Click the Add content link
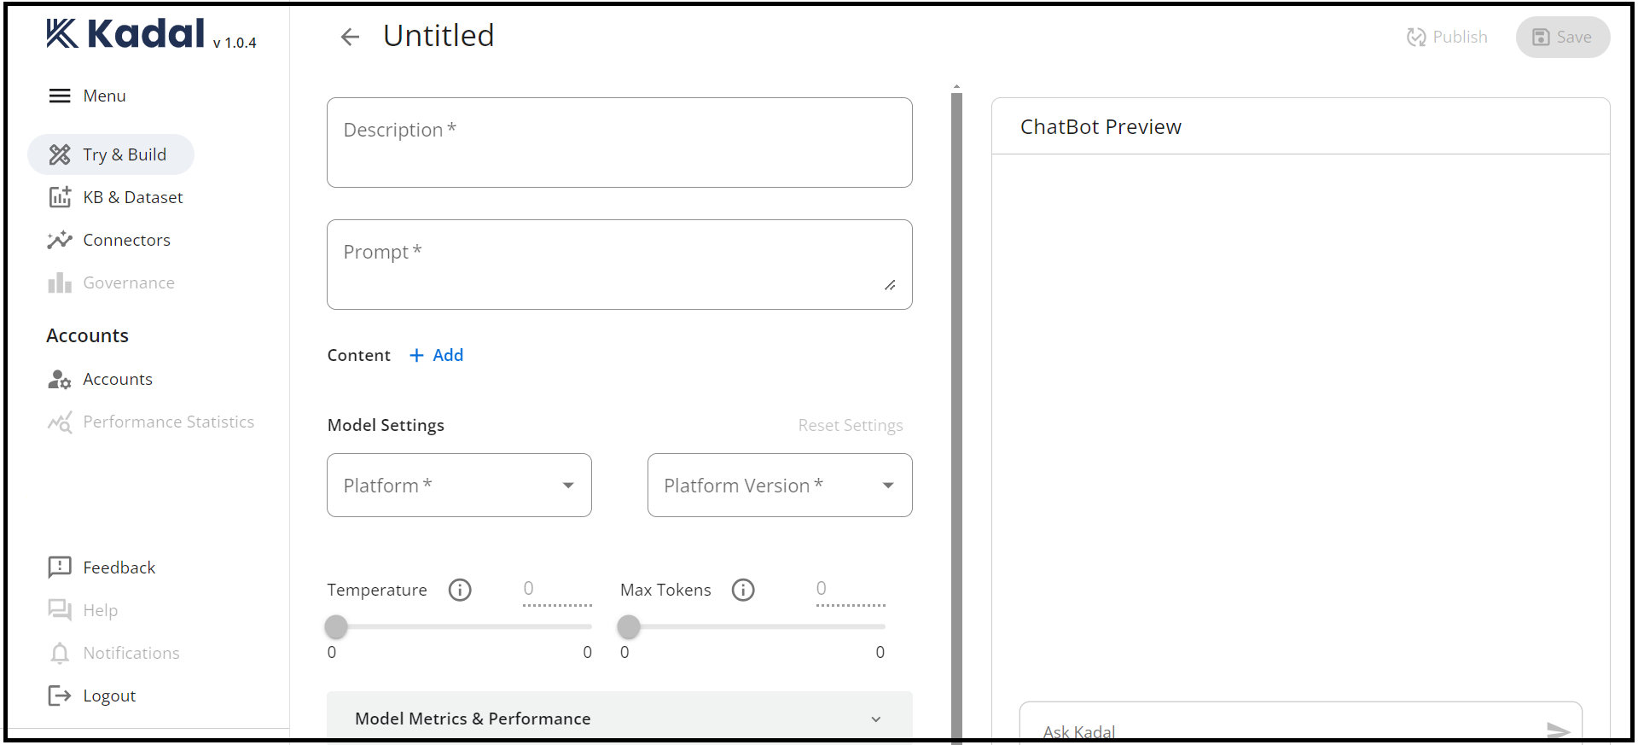Image resolution: width=1638 pixels, height=745 pixels. pyautogui.click(x=437, y=355)
